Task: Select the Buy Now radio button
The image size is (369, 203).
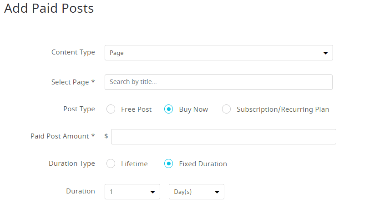Action: (168, 109)
